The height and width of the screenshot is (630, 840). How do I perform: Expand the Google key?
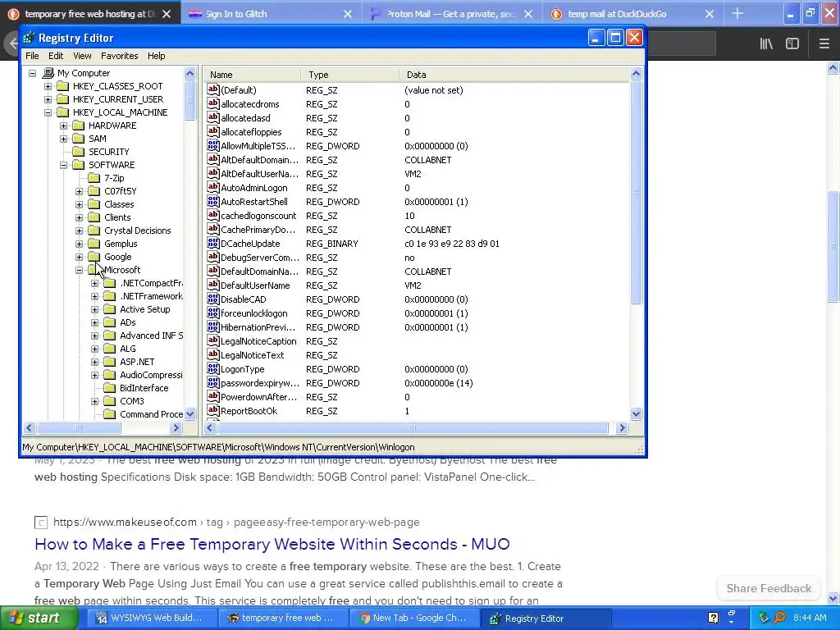[79, 257]
